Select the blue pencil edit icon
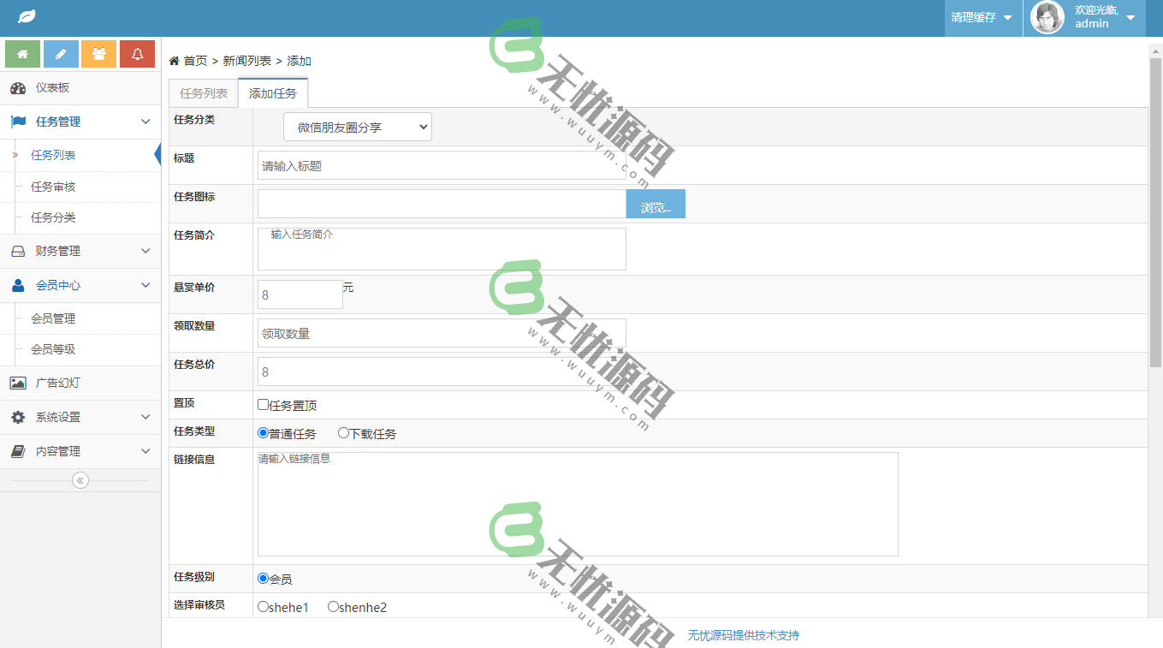 click(60, 53)
